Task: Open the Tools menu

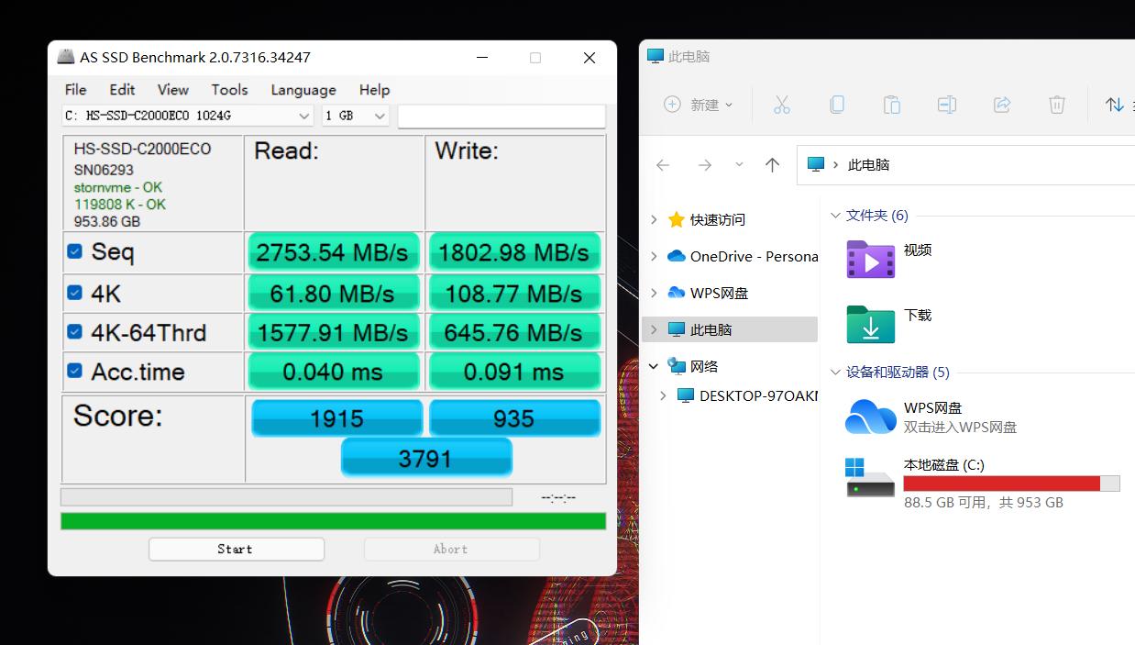Action: point(229,90)
